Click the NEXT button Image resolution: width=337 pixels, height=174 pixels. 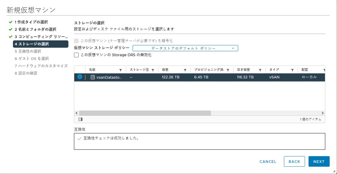tap(319, 161)
